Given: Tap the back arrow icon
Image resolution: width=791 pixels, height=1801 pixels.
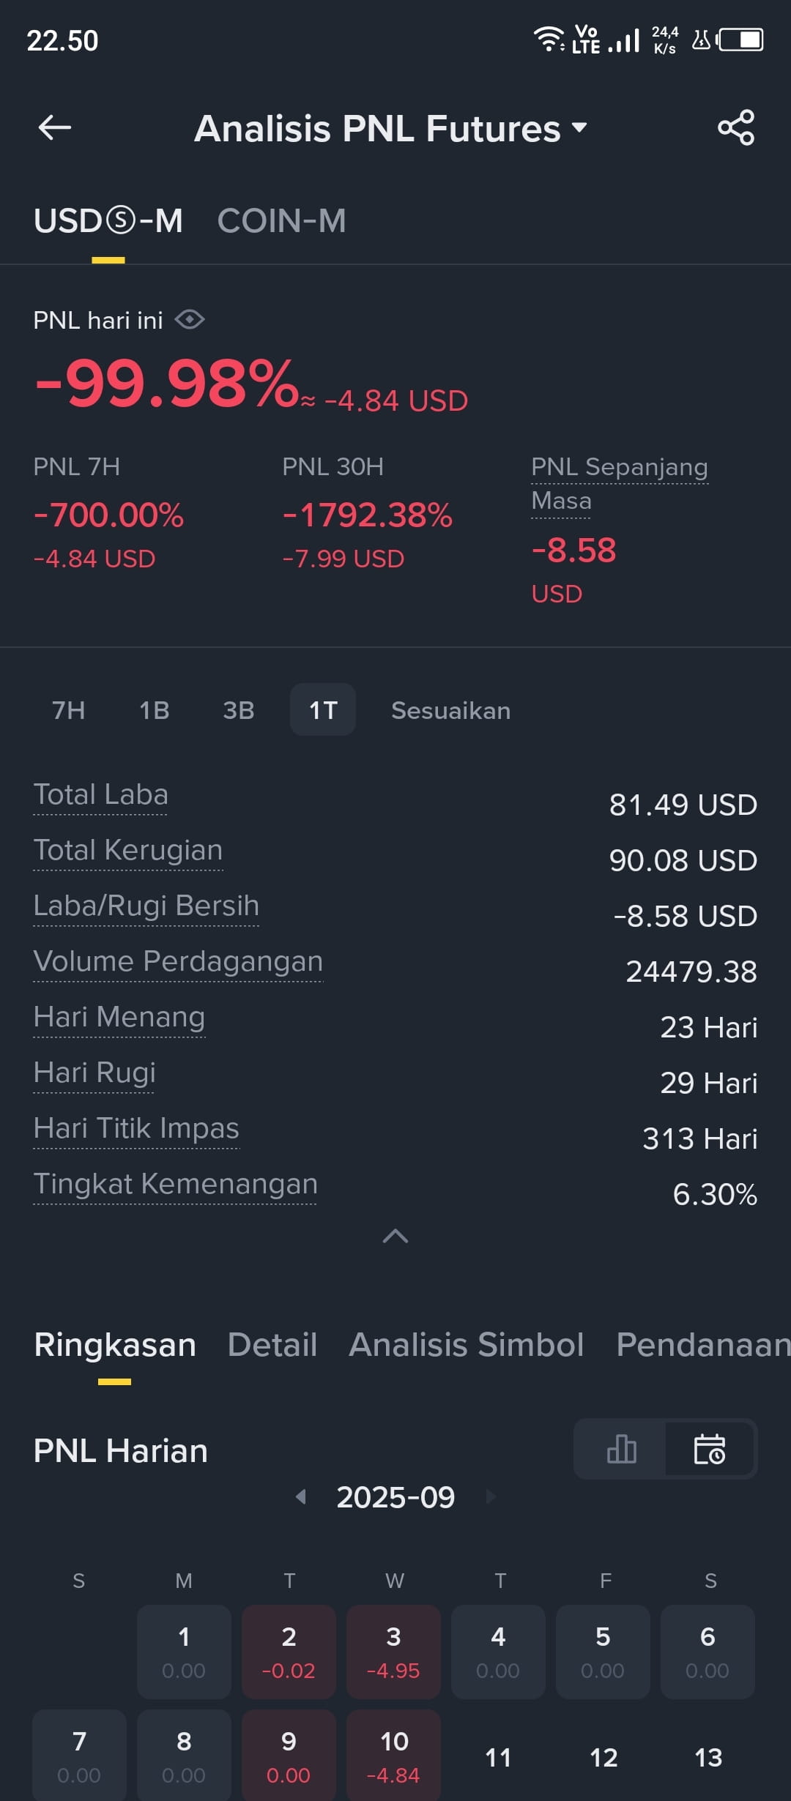Looking at the screenshot, I should tap(55, 128).
